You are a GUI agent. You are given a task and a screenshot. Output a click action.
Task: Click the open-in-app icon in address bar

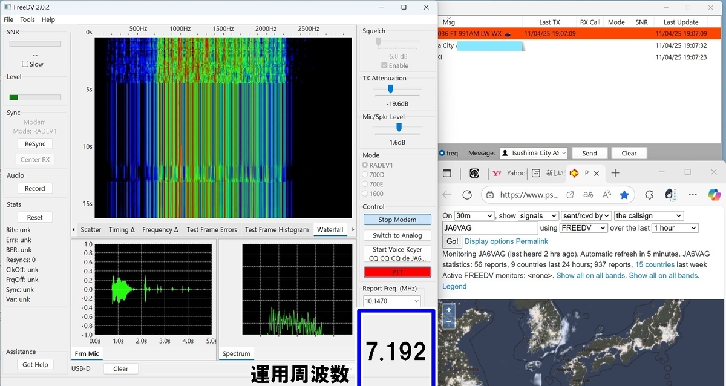570,195
